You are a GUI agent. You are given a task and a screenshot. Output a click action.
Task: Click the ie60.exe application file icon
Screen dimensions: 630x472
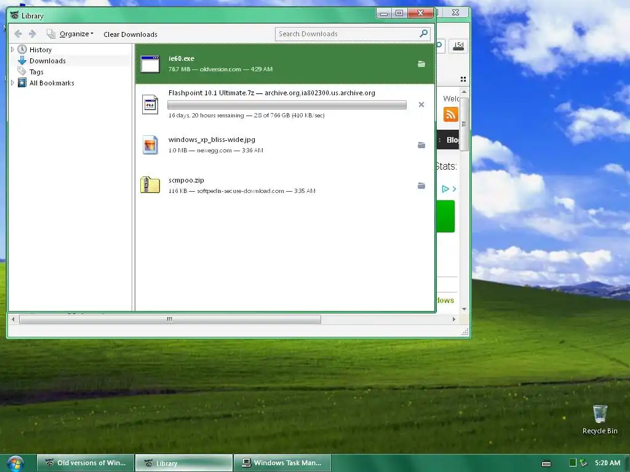tap(150, 64)
